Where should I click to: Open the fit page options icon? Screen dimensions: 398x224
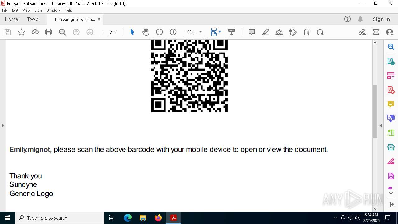coord(214,32)
